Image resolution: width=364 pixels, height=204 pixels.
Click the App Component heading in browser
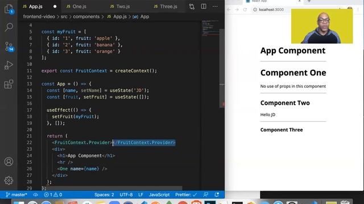[x=293, y=50]
